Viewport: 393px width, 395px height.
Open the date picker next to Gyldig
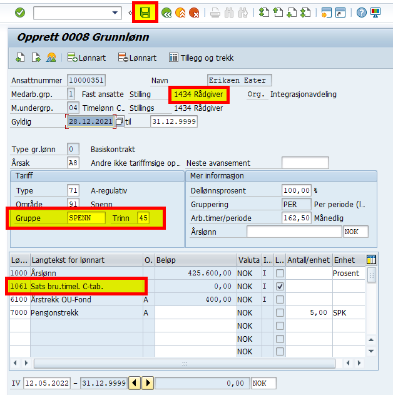[x=120, y=121]
